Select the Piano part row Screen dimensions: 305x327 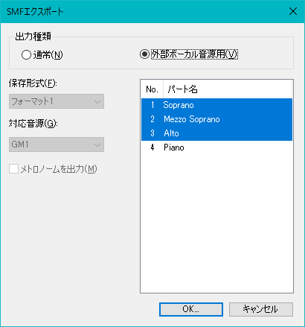tap(216, 147)
